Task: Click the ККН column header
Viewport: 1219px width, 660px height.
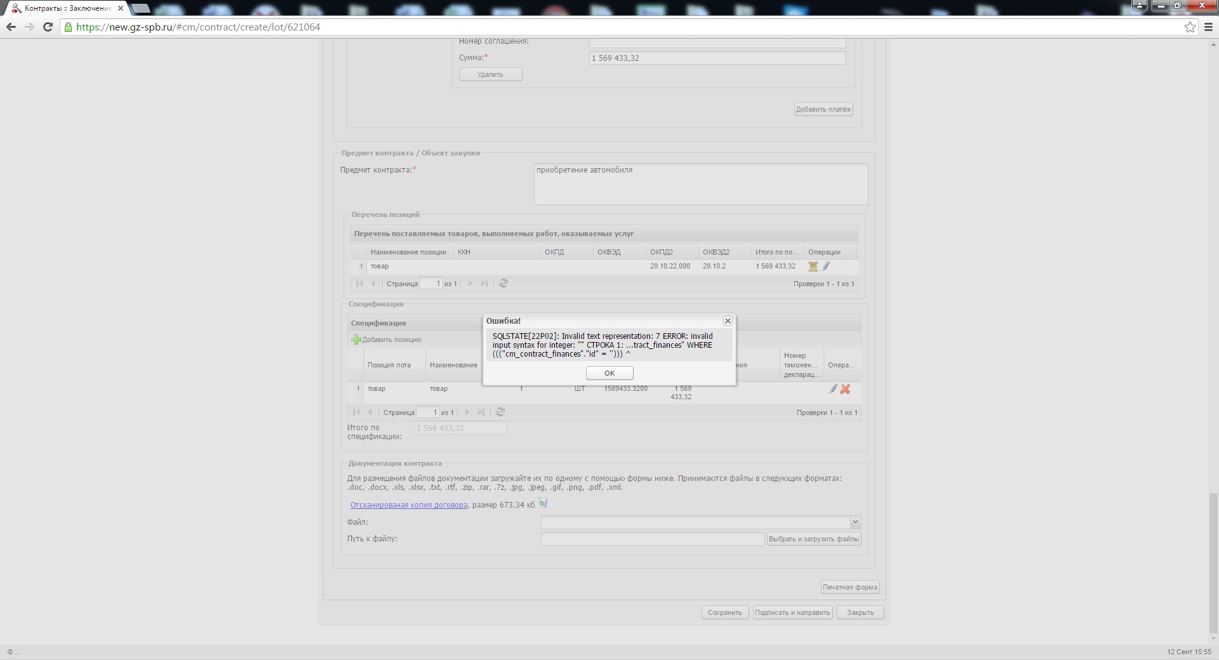Action: (x=496, y=252)
